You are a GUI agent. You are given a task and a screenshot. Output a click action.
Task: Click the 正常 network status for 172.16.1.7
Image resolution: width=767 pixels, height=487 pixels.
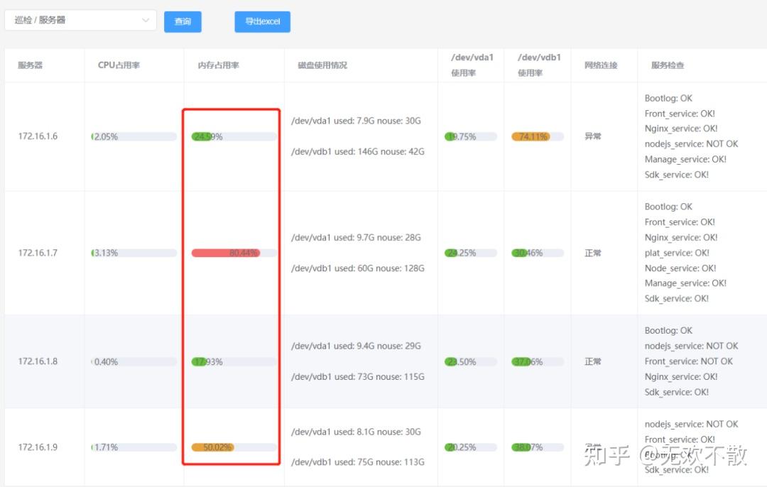[592, 252]
